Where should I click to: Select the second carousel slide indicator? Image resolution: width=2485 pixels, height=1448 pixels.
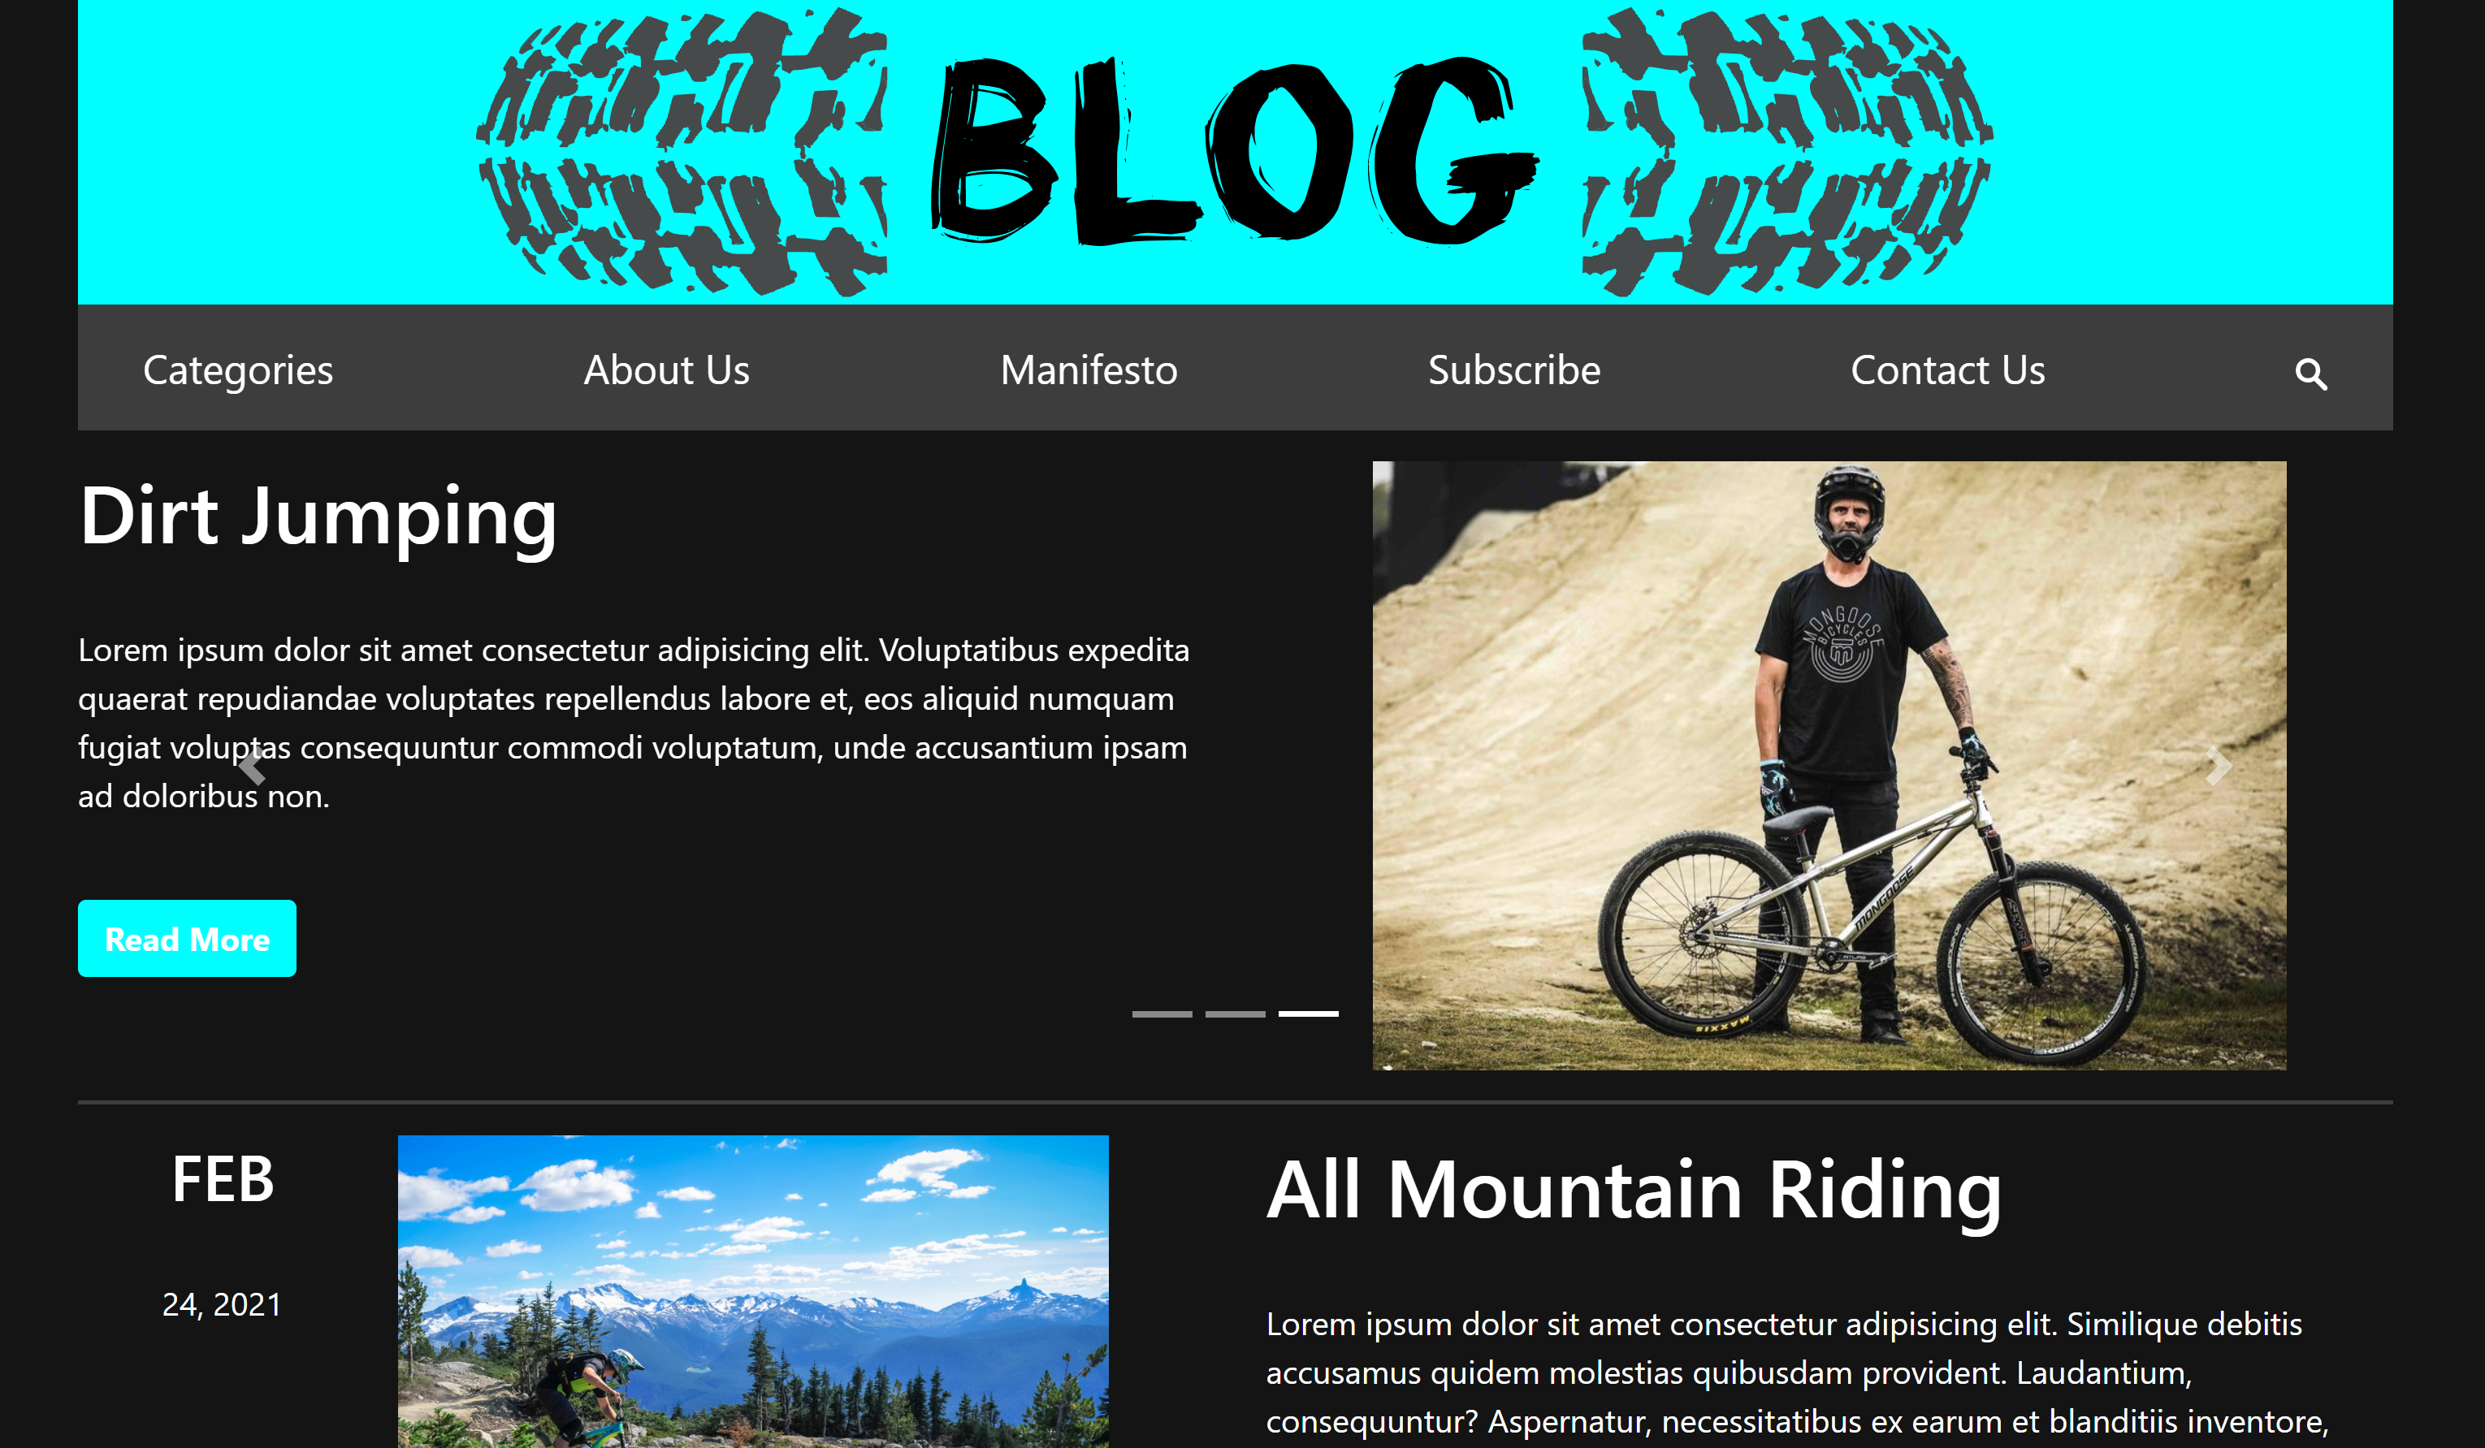[x=1235, y=1014]
